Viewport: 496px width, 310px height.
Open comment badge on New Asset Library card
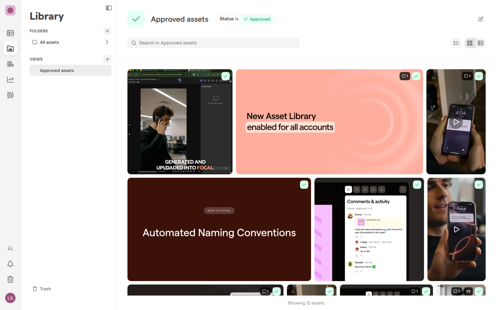click(405, 76)
